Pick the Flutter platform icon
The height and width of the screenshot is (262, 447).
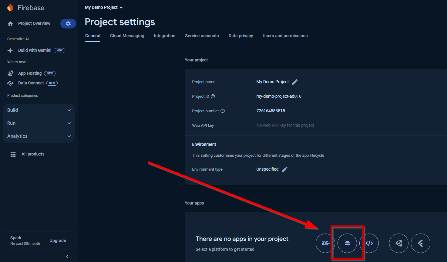point(421,243)
